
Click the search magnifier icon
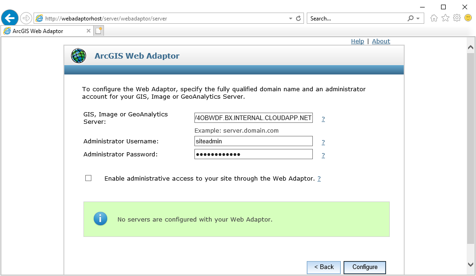[x=410, y=19]
